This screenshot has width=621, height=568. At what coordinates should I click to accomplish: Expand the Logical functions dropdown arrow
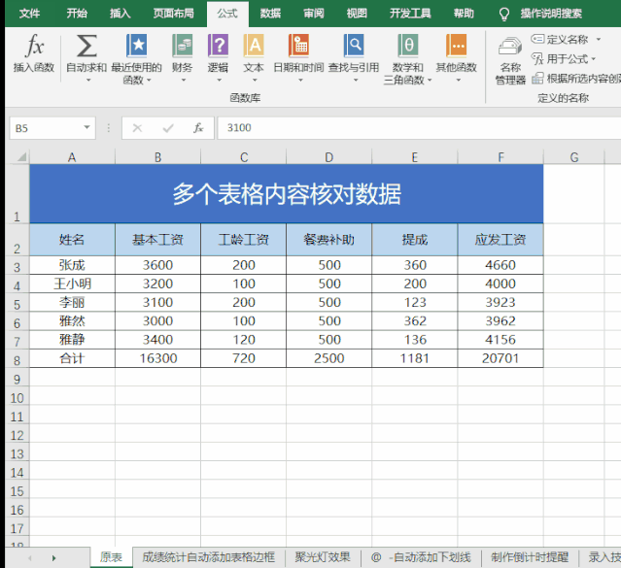219,80
